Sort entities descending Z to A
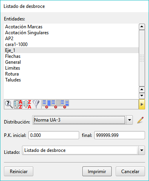 click(x=27, y=104)
